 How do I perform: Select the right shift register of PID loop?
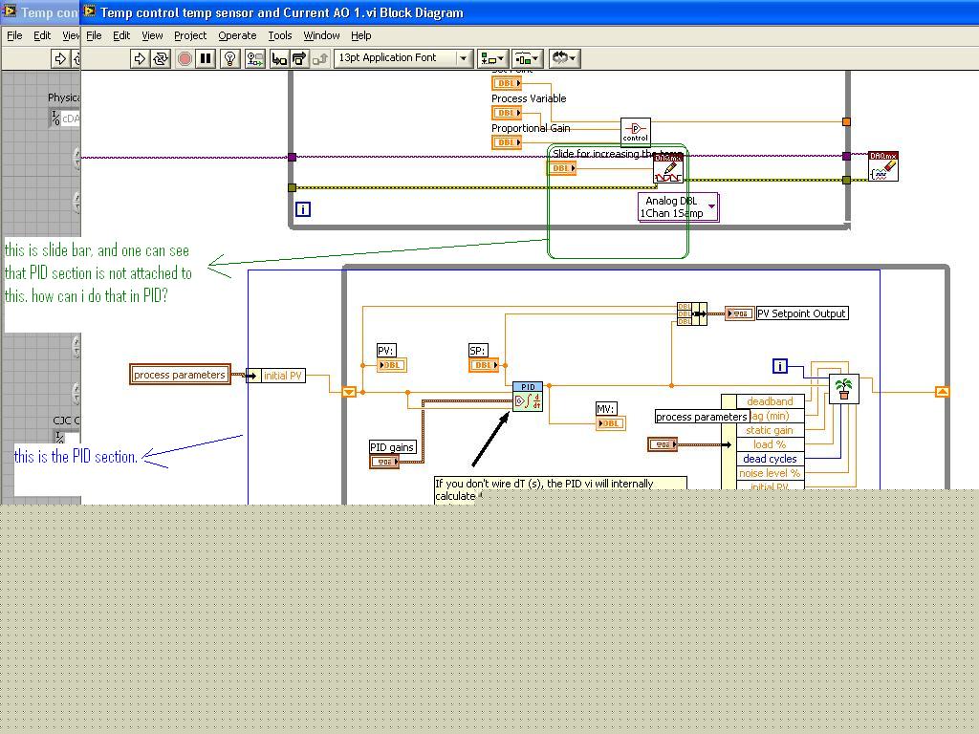pos(942,392)
